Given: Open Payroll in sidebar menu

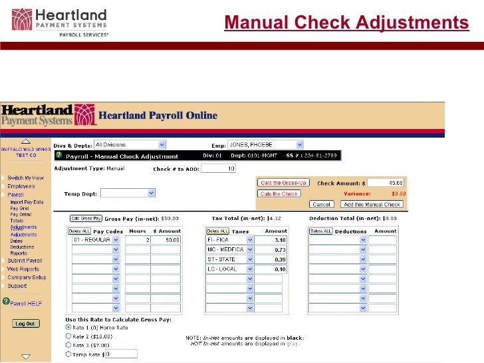Looking at the screenshot, I should pyautogui.click(x=15, y=195).
